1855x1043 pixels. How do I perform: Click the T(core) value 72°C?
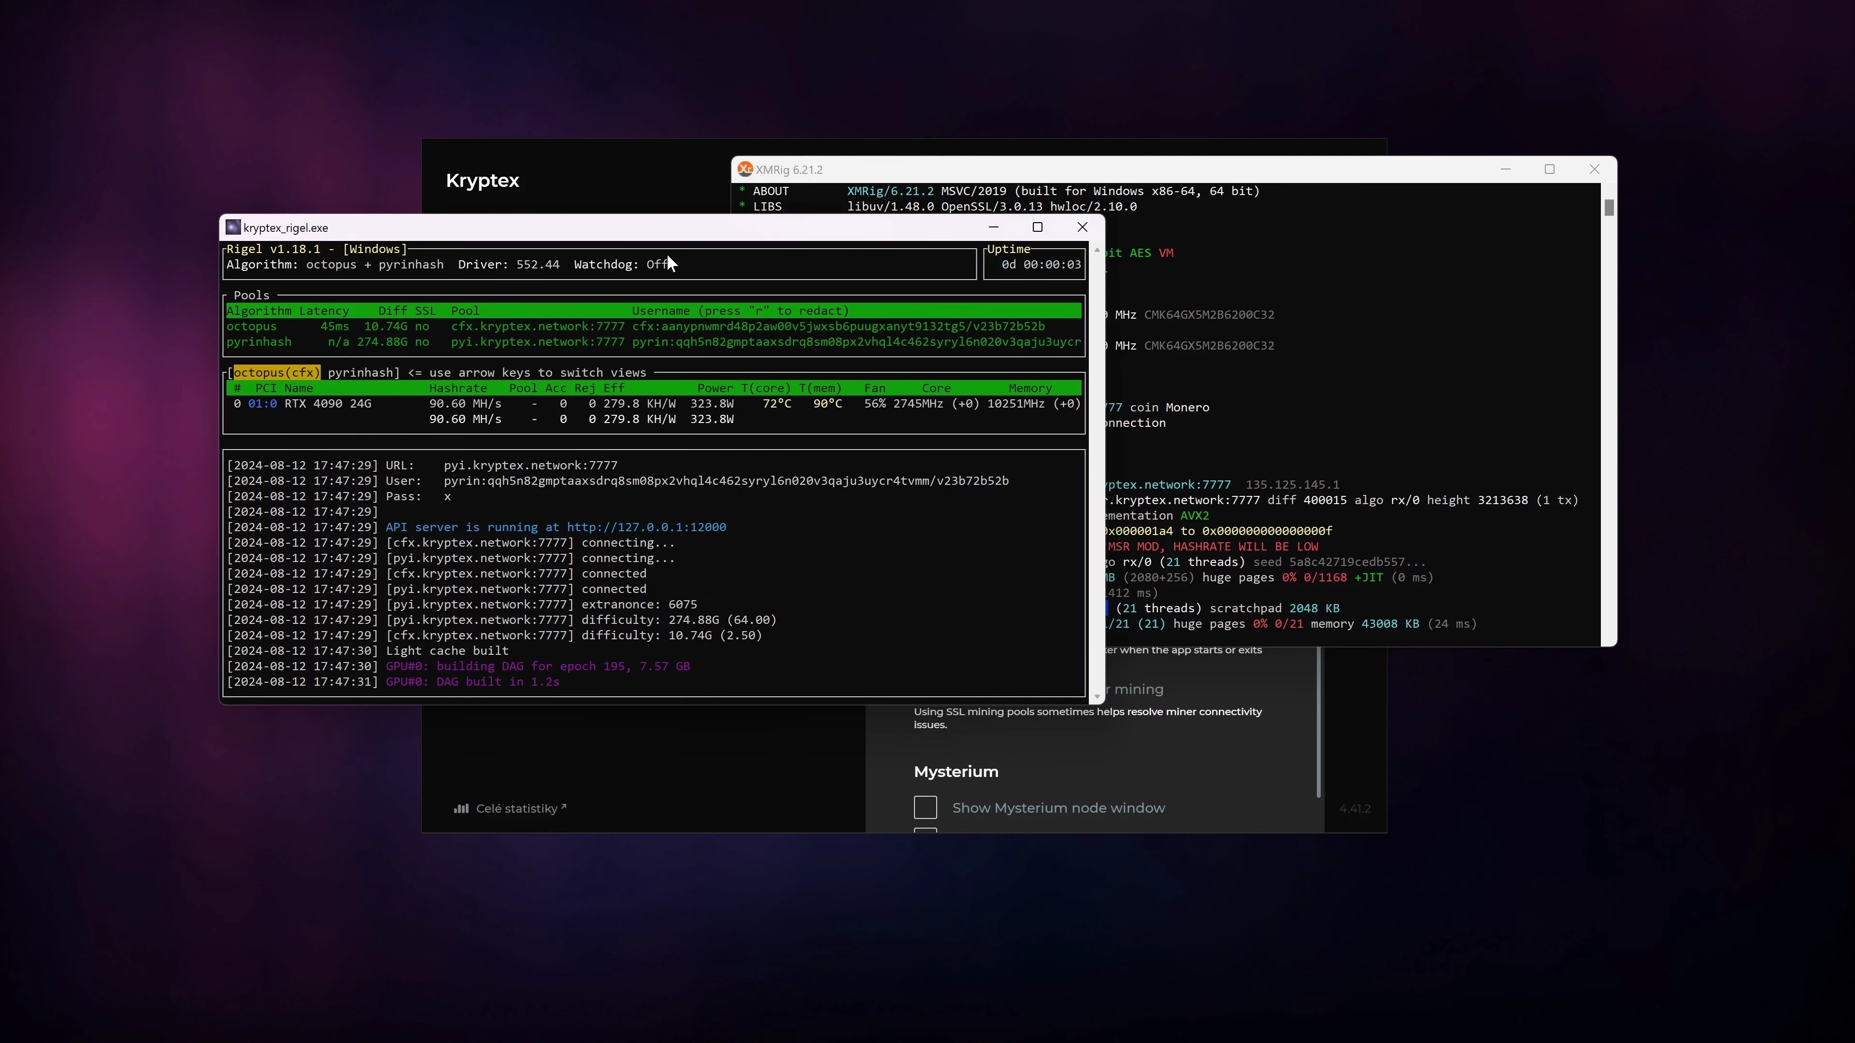tap(777, 404)
